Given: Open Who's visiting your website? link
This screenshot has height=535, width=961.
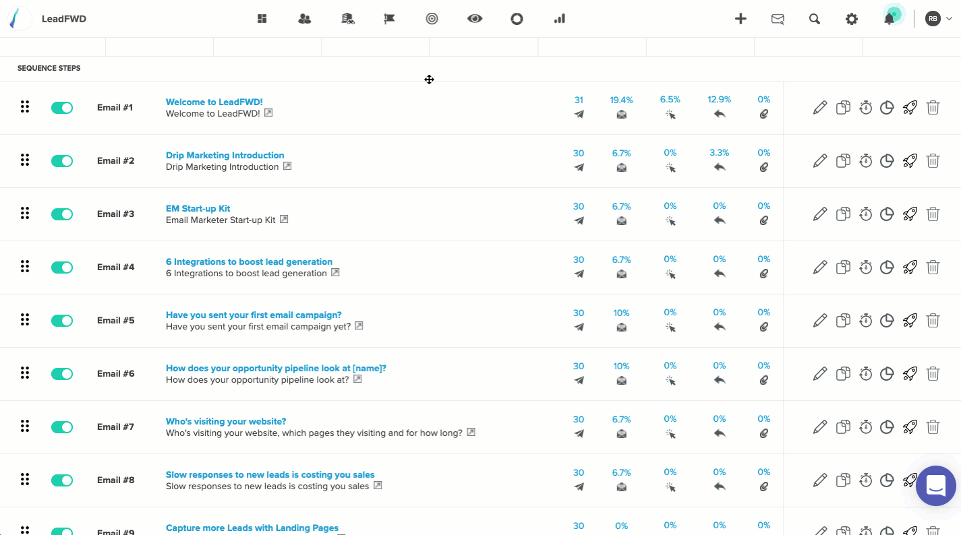Looking at the screenshot, I should click(x=226, y=422).
